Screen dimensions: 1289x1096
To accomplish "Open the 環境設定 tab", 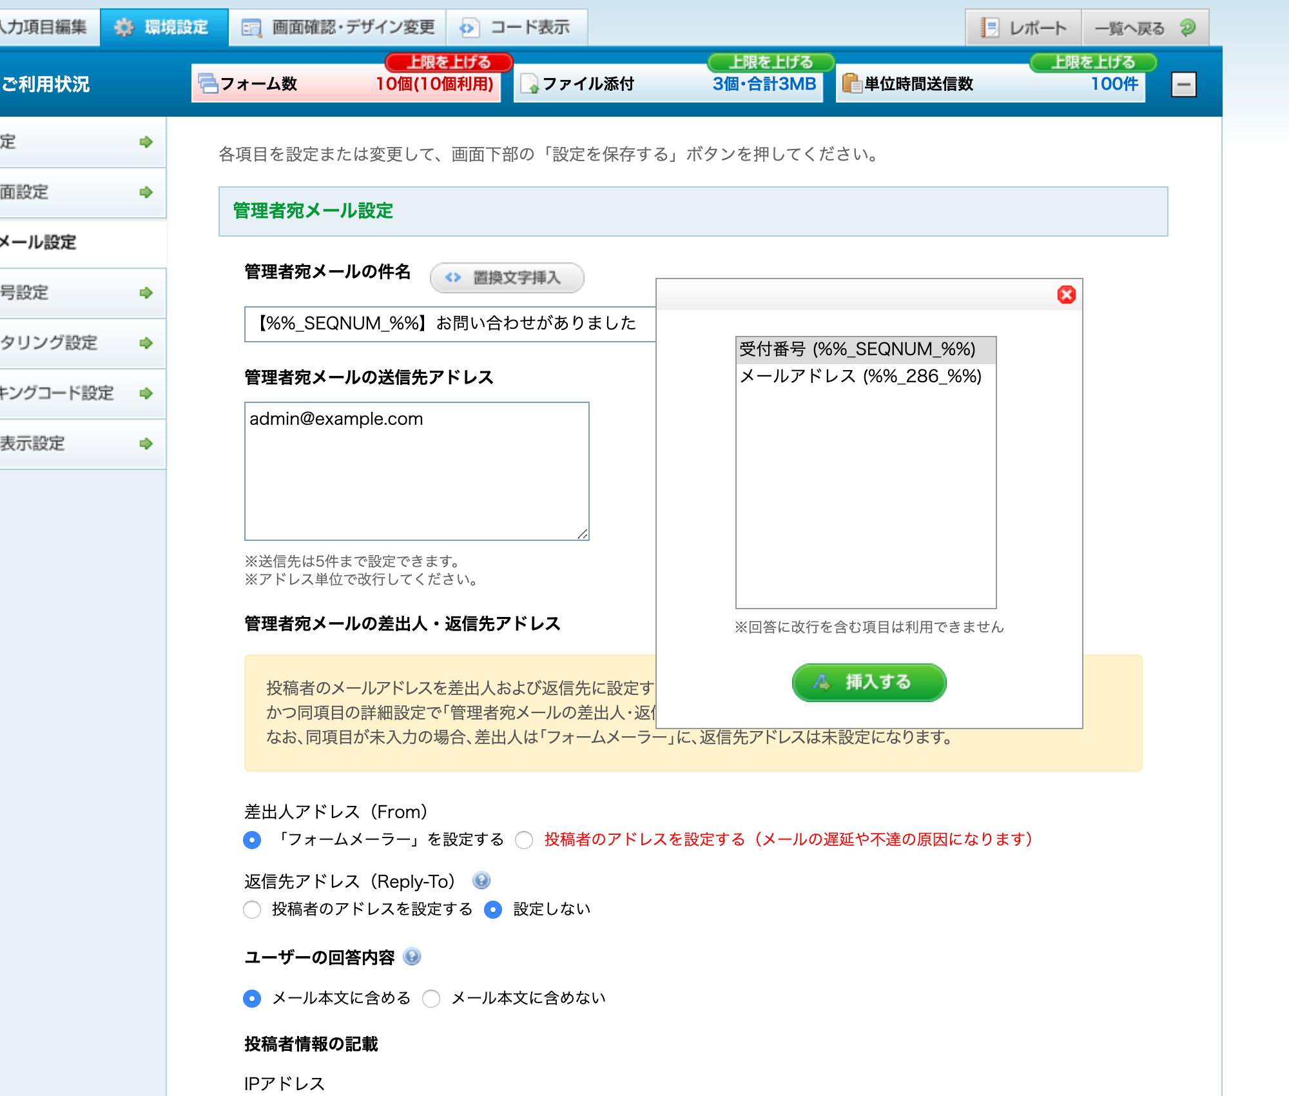I will coord(164,27).
